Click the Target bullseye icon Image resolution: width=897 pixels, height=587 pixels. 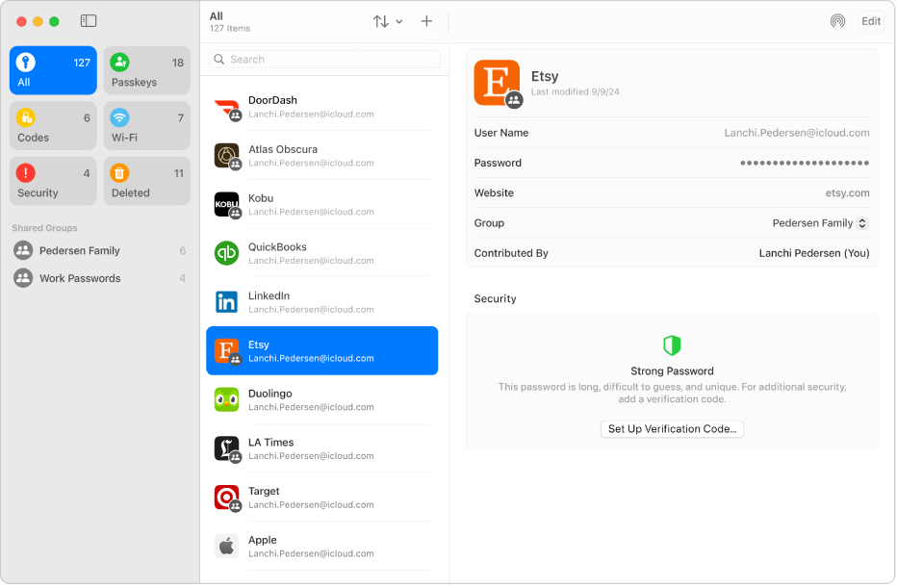click(226, 498)
